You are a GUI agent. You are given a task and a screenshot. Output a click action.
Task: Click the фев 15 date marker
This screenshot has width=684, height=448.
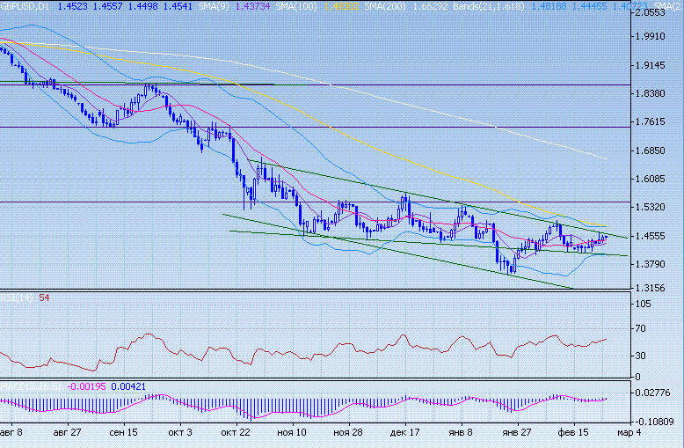click(x=573, y=433)
